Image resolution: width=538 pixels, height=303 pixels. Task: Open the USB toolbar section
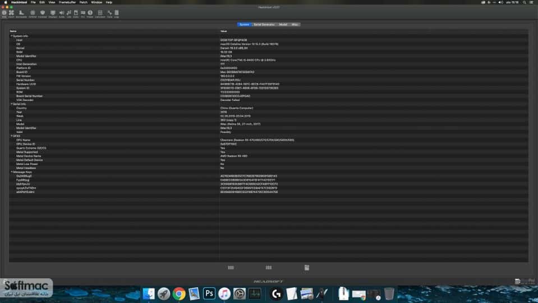pos(69,13)
